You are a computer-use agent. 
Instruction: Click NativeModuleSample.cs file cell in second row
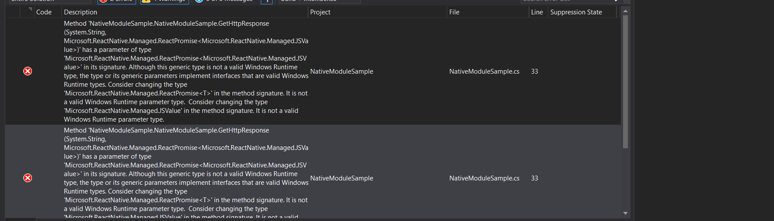tap(484, 178)
